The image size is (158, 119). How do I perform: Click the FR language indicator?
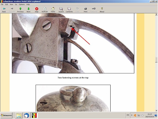click(128, 115)
